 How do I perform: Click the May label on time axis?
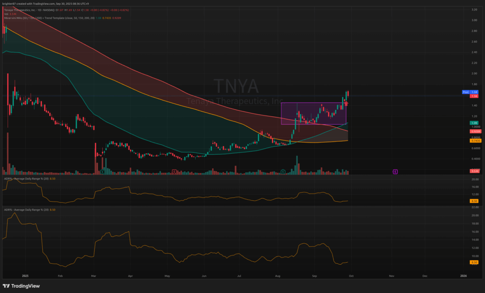tap(167, 275)
